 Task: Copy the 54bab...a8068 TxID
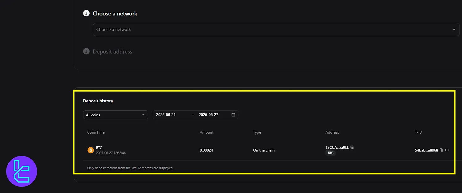click(x=441, y=150)
